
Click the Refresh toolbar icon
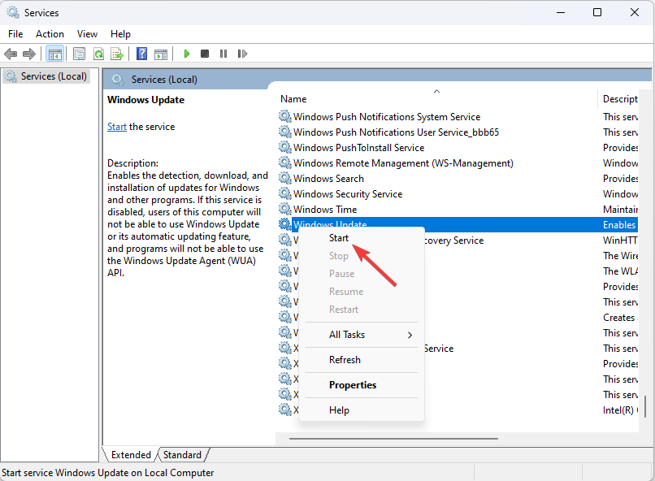98,54
